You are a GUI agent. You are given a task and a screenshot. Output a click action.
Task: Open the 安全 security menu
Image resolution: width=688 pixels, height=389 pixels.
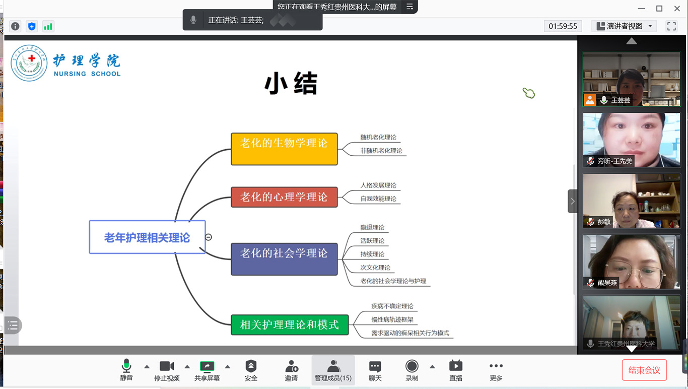pos(251,370)
